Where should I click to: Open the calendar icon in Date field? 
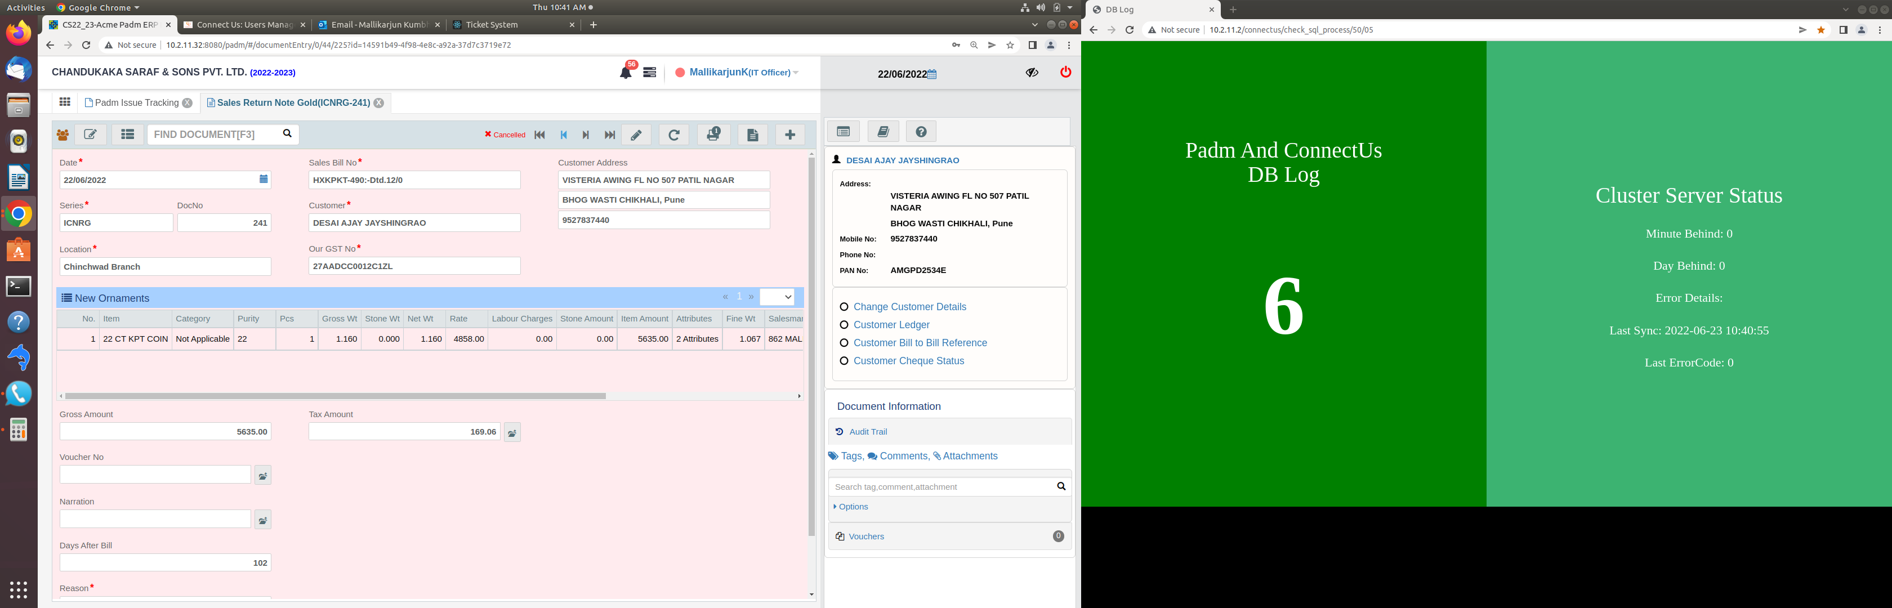[264, 179]
